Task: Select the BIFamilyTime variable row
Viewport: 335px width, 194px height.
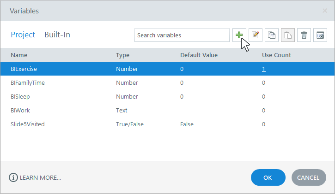Action: click(167, 82)
